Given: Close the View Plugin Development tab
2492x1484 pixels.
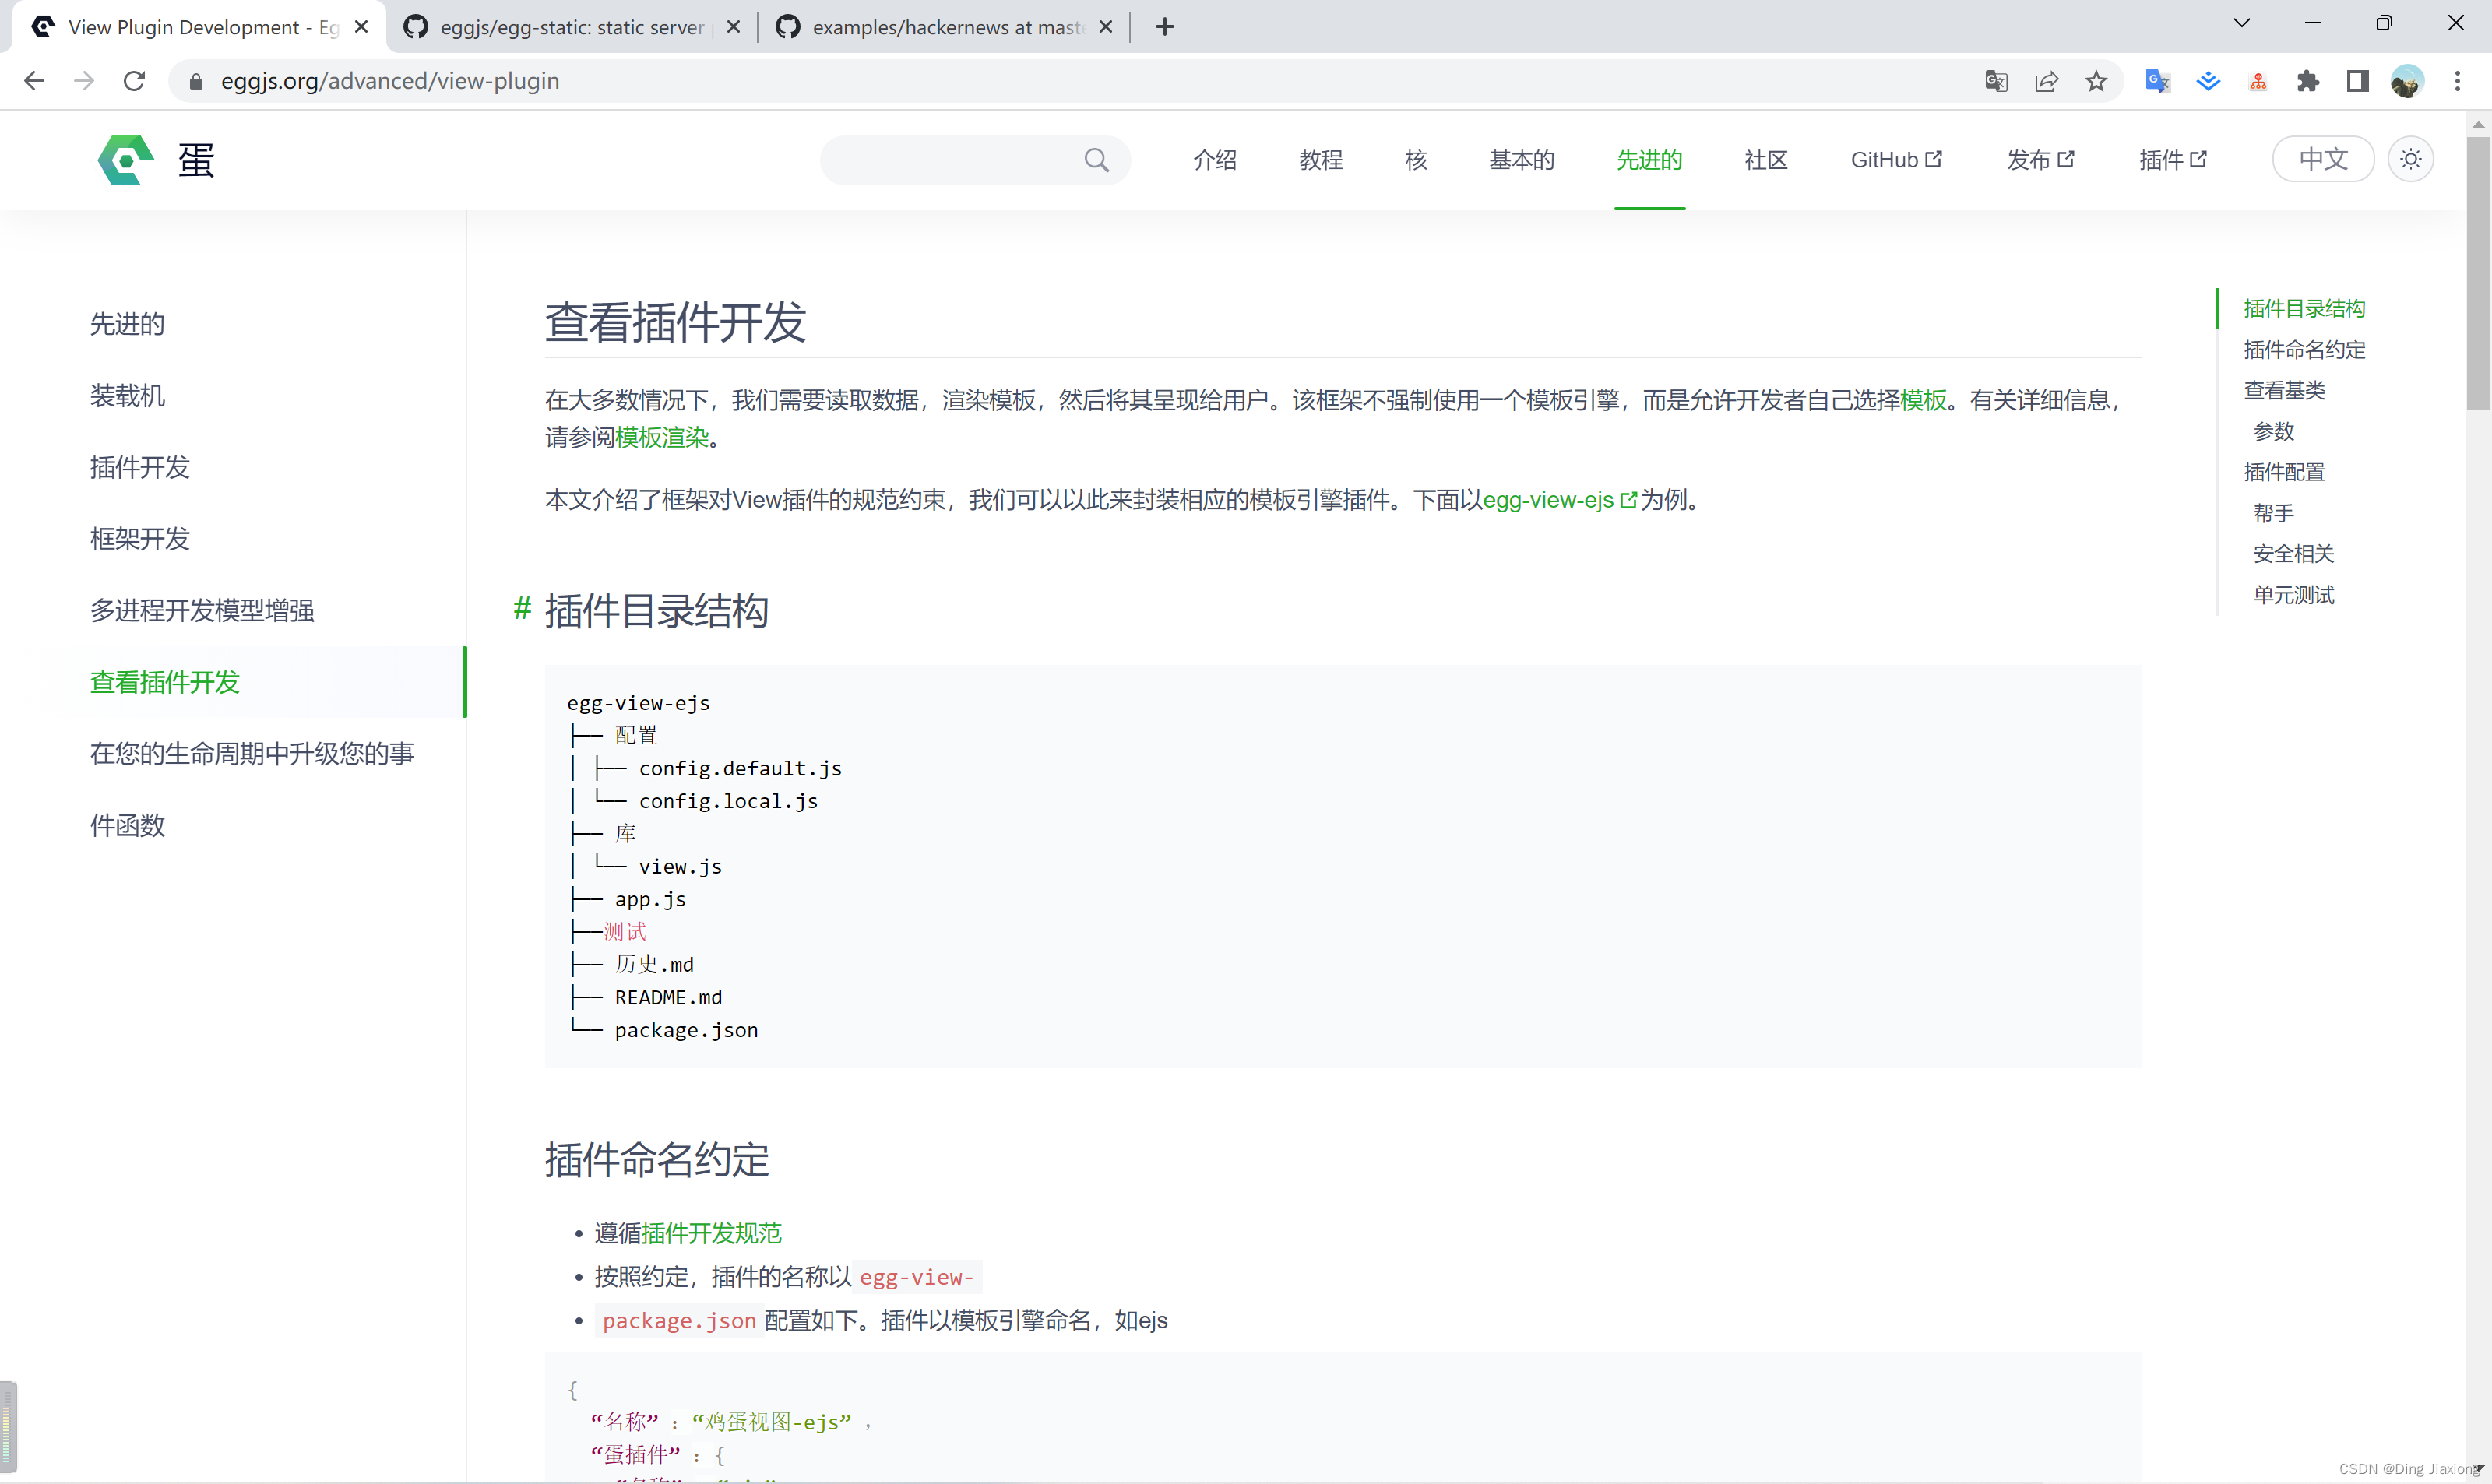Looking at the screenshot, I should click(x=362, y=27).
